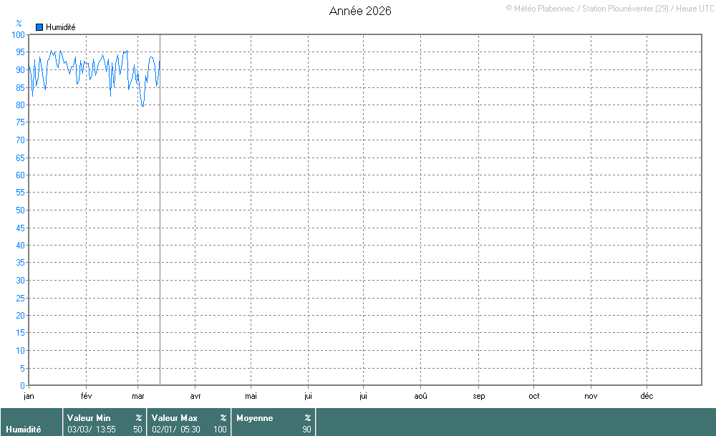Viewport: 716px width, 436px height.
Task: Click the juin axis label after mai
Action: pos(308,395)
